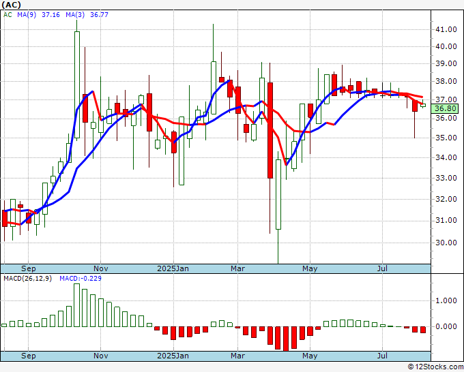Viewport: 464px width, 372px height.
Task: Click the MA(3) legend label
Action: tap(75, 14)
